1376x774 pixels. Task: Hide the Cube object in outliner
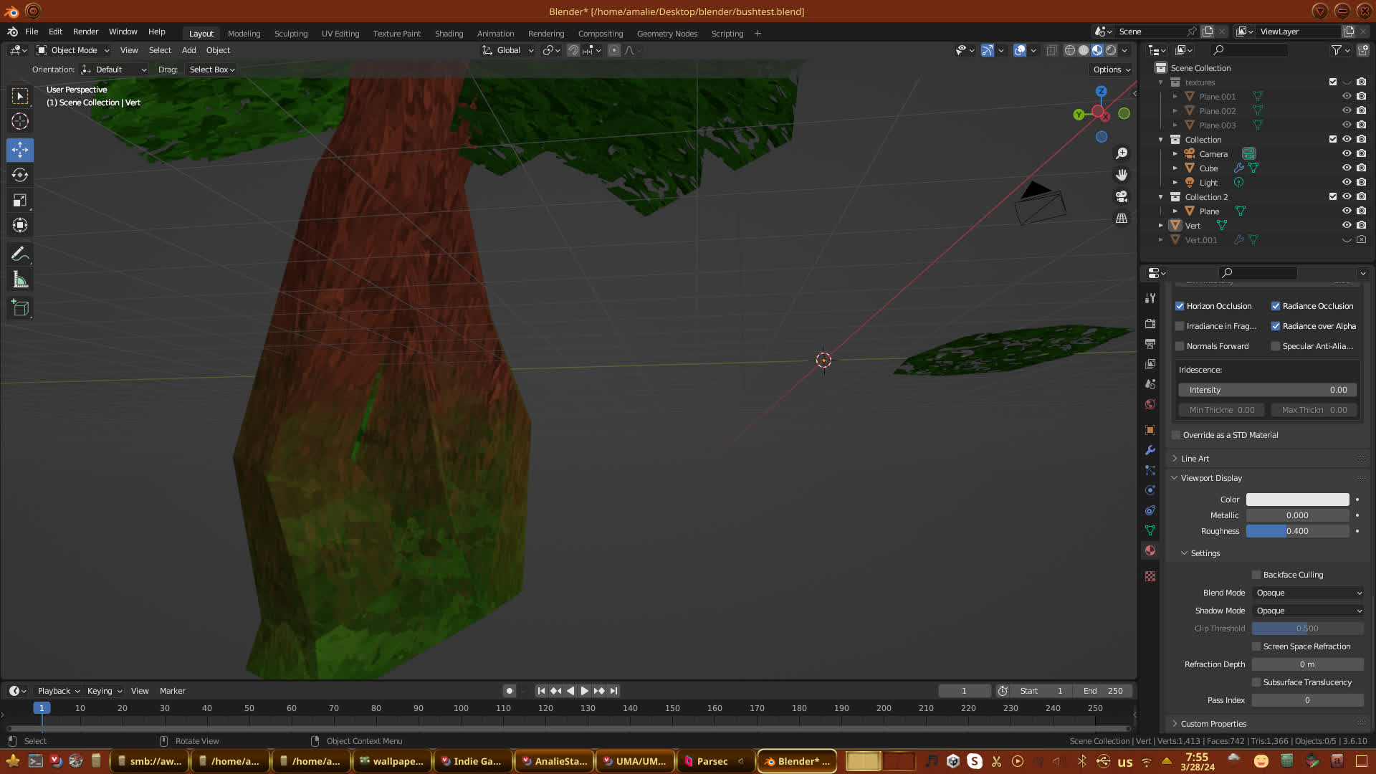[1347, 168]
